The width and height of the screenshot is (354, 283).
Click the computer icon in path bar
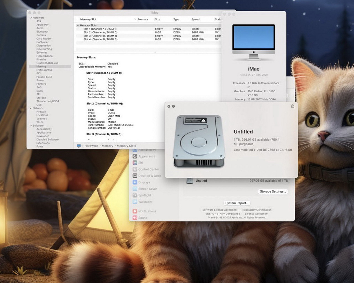coord(79,146)
